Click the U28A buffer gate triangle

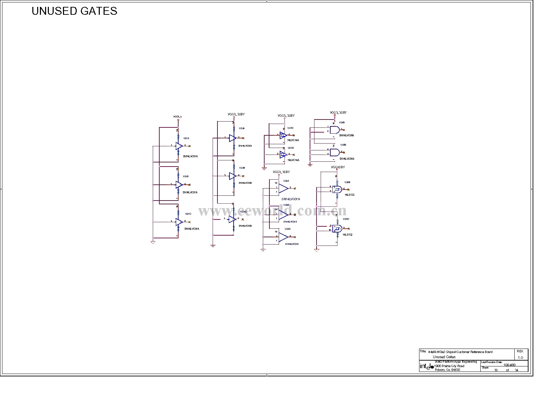tap(283, 188)
